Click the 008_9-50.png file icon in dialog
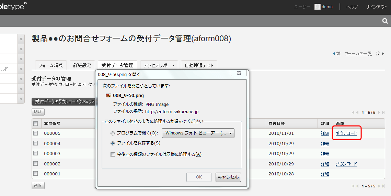Image resolution: width=391 pixels, height=196 pixels. (108, 95)
